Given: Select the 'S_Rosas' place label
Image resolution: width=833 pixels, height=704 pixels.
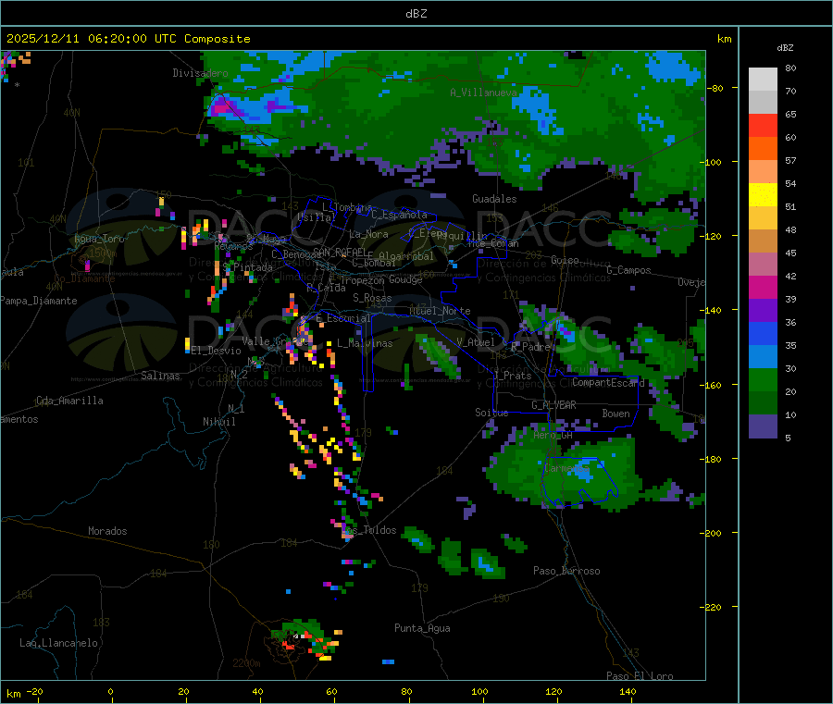Looking at the screenshot, I should click(372, 298).
